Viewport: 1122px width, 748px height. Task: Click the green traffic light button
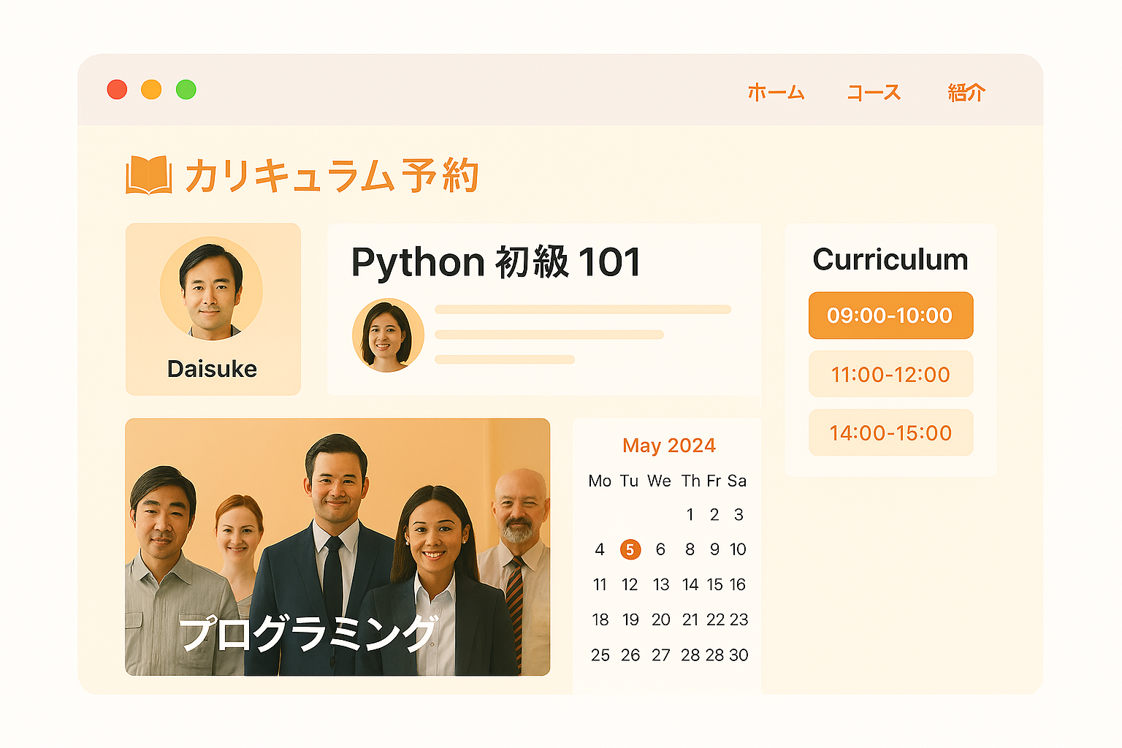[186, 89]
